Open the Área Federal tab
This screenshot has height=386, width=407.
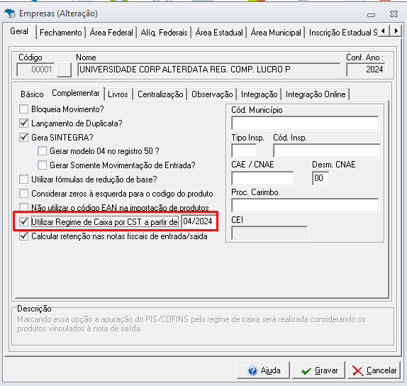pyautogui.click(x=111, y=33)
